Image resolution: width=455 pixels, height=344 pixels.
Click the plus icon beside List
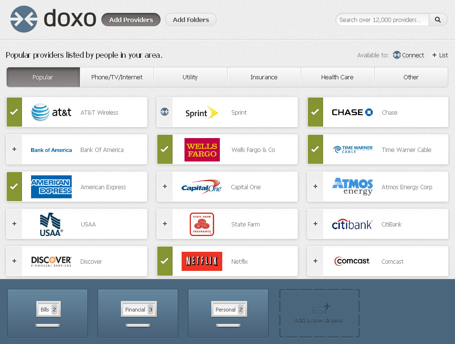point(434,55)
